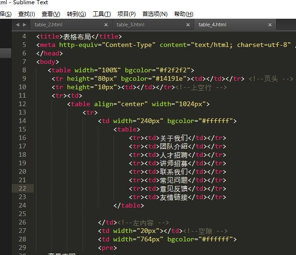Click line number 29 in gutter
This screenshot has height=255, width=296.
click(x=22, y=247)
